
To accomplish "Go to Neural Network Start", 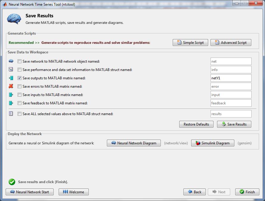I will (x=29, y=192).
